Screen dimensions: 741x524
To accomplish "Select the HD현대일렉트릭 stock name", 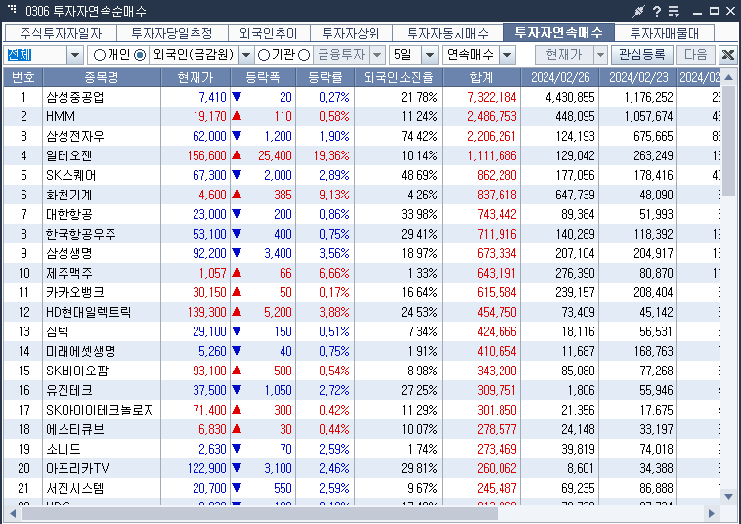I will click(88, 312).
